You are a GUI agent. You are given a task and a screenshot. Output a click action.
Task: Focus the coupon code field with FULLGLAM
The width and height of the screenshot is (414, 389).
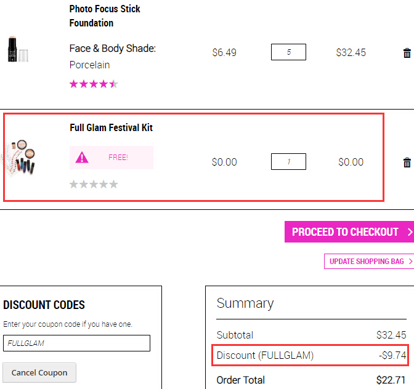76,343
